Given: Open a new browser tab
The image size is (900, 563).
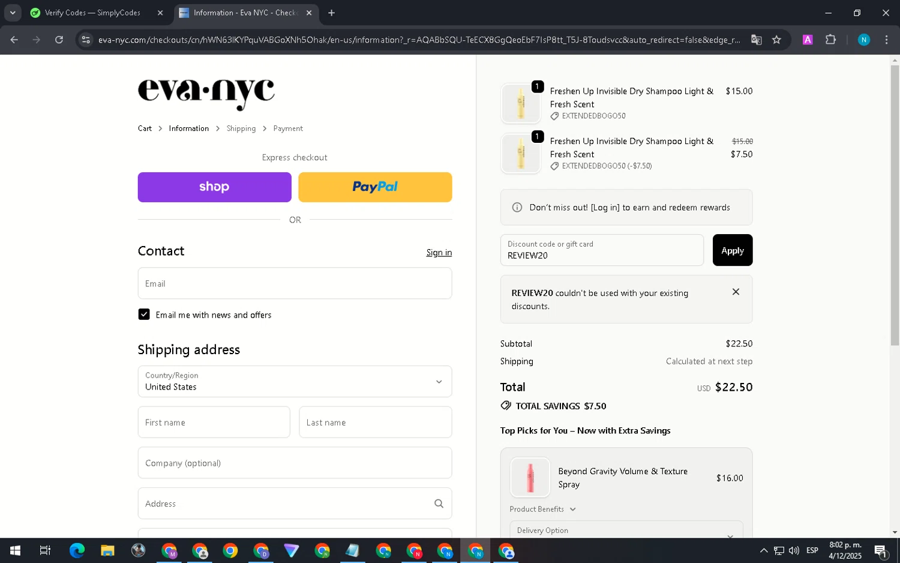Looking at the screenshot, I should click(x=331, y=13).
